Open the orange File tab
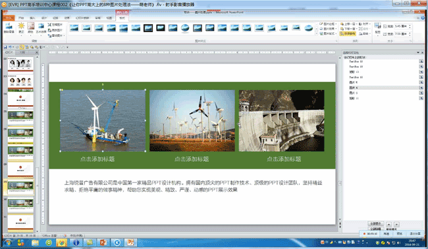Screen dimensions: 428x249 point(9,18)
